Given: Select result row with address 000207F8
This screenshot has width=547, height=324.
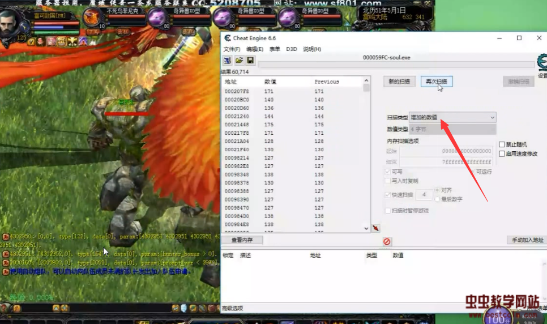Looking at the screenshot, I should pyautogui.click(x=292, y=91).
